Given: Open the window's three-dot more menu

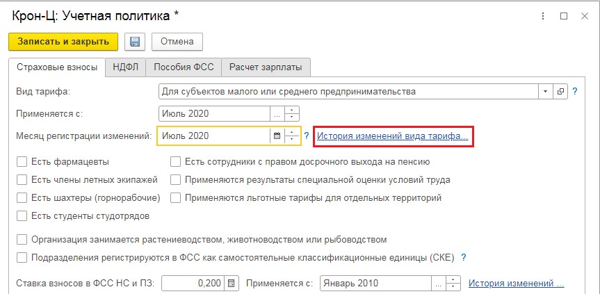Looking at the screenshot, I should click(542, 15).
